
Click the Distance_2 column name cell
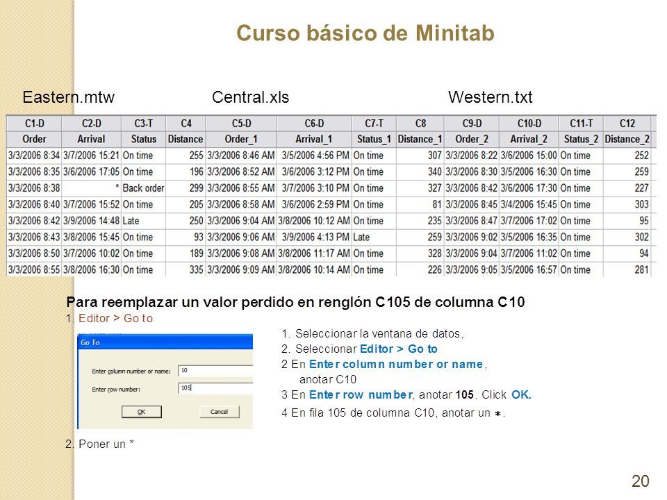(x=627, y=139)
